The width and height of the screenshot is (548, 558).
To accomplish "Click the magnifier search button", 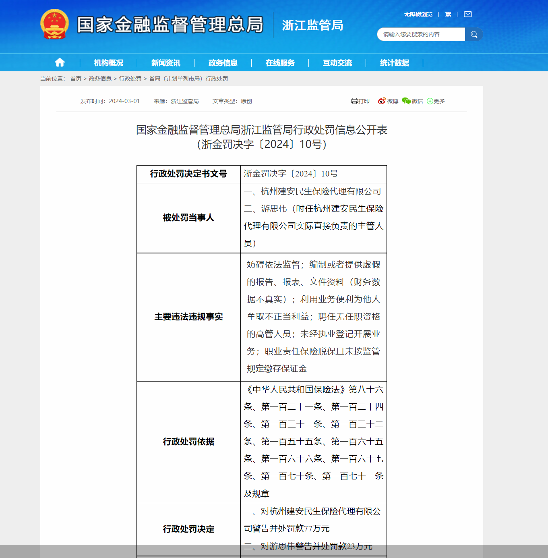I will point(474,34).
